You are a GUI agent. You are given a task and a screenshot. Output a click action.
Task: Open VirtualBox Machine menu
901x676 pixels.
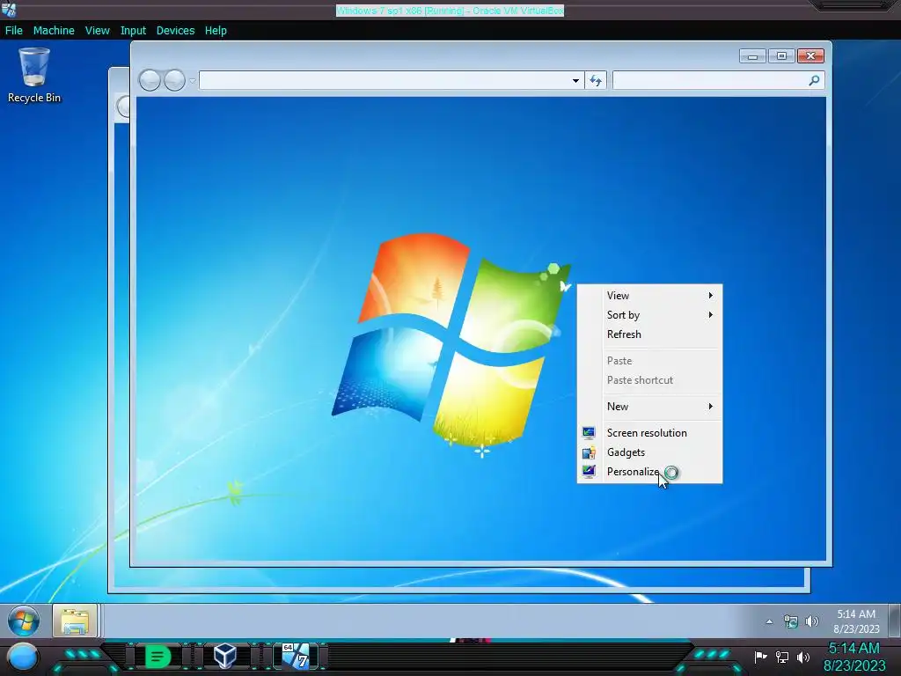point(54,31)
